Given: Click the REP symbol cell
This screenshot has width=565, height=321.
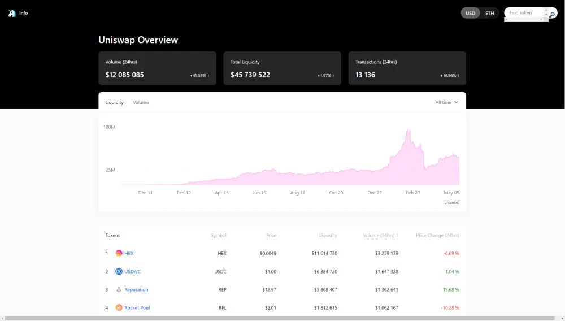Looking at the screenshot, I should tap(222, 290).
